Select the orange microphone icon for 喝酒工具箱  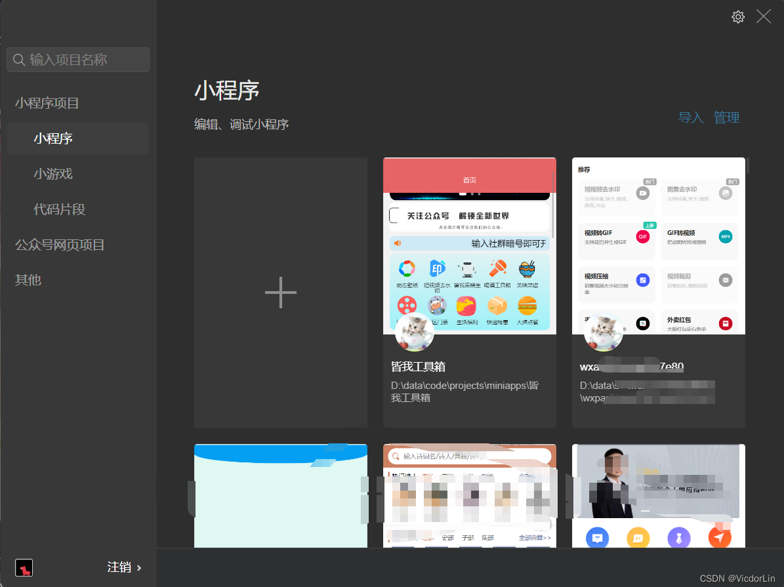click(498, 268)
